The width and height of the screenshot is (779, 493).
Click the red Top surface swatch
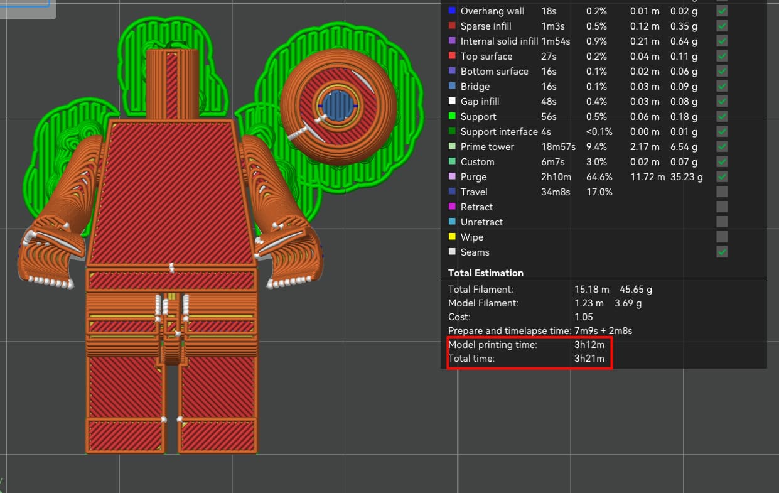(x=452, y=56)
